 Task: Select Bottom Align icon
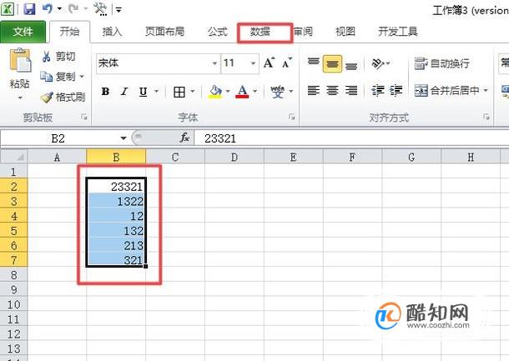point(351,65)
